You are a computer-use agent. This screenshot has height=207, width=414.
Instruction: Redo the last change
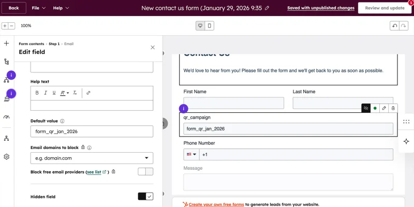point(404,26)
